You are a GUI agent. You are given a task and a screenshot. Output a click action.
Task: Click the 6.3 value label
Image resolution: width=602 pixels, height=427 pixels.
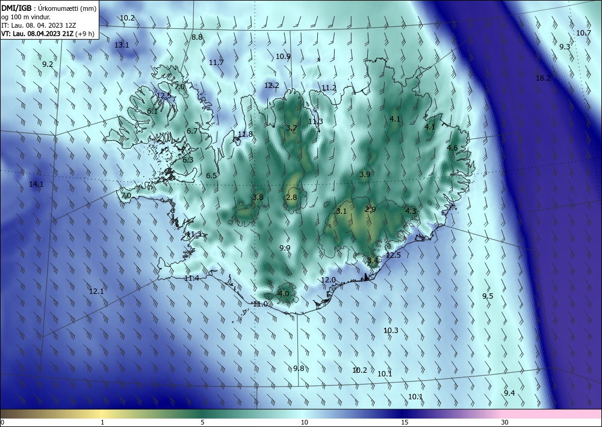pos(188,160)
